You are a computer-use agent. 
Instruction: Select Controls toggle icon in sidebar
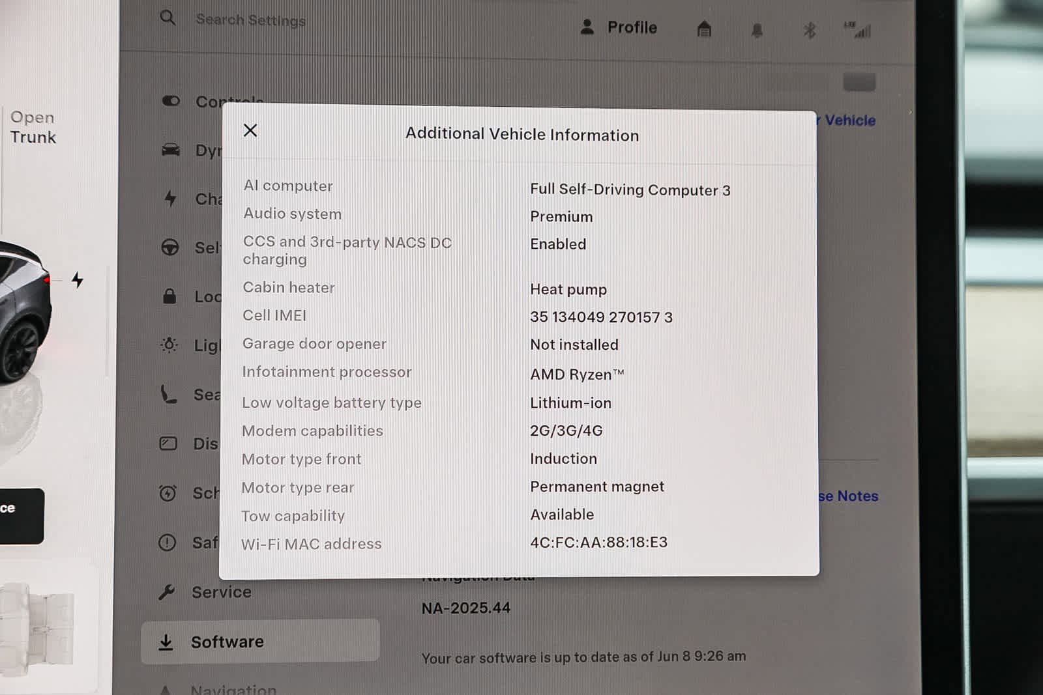point(171,100)
